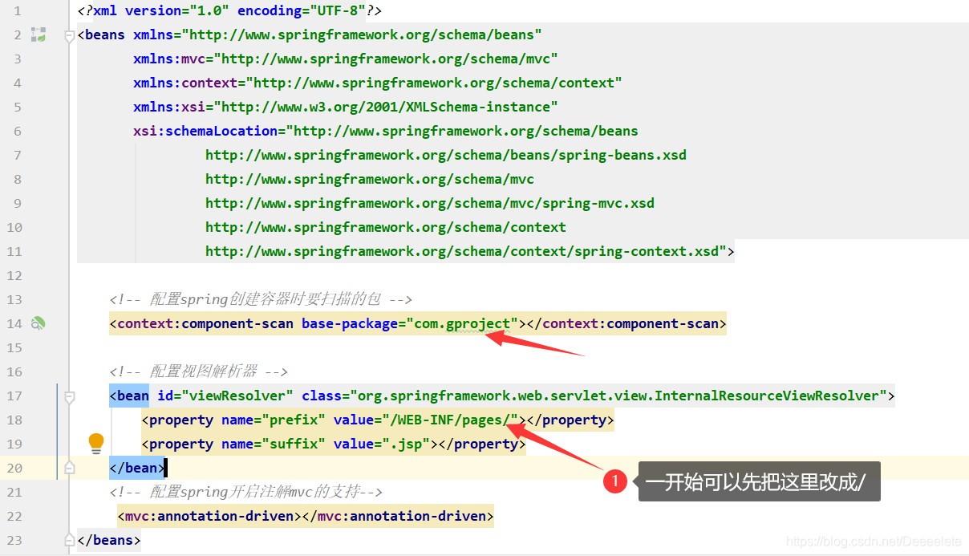Click the fold end marker beside line 20
This screenshot has height=556, width=969.
pyautogui.click(x=70, y=467)
